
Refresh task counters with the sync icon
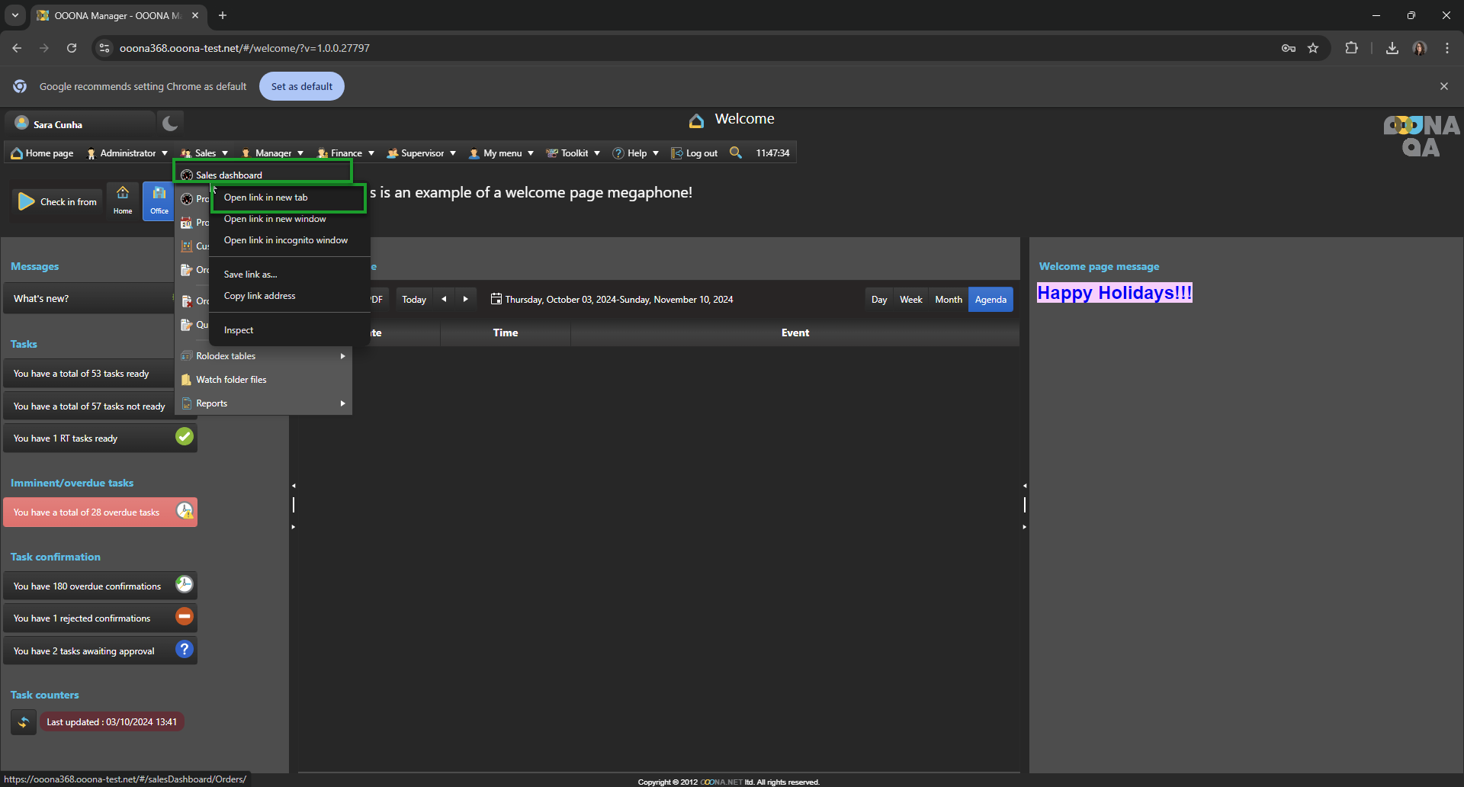point(24,721)
